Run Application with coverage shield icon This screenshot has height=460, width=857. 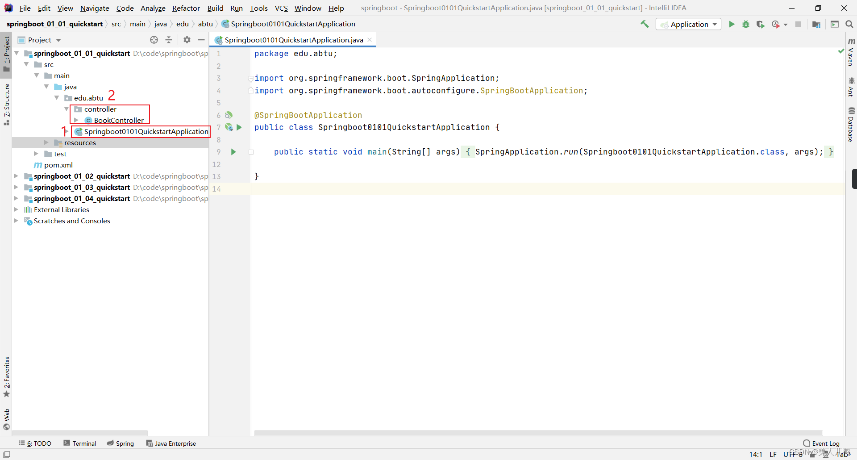(x=761, y=24)
